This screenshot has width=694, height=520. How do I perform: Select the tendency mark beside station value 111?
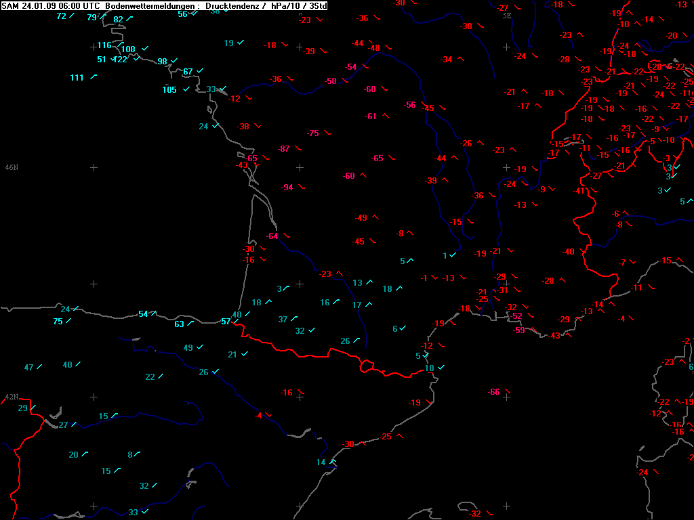[x=93, y=77]
